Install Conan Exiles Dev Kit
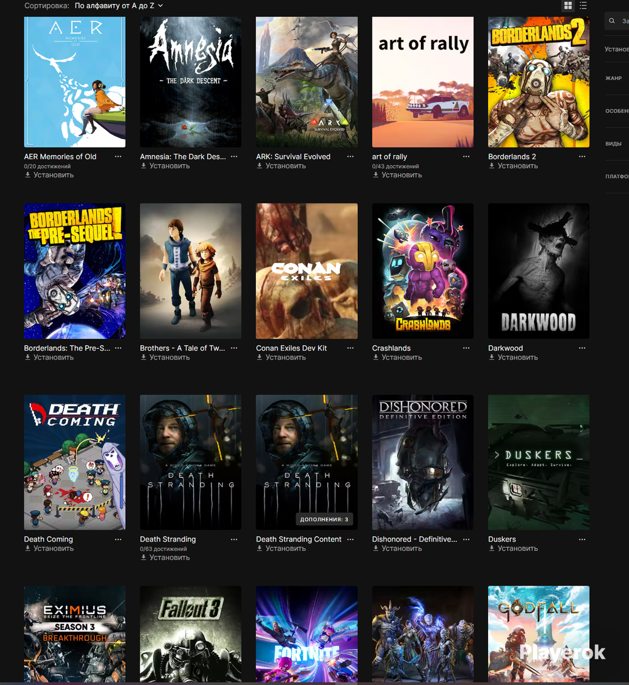 tap(281, 358)
